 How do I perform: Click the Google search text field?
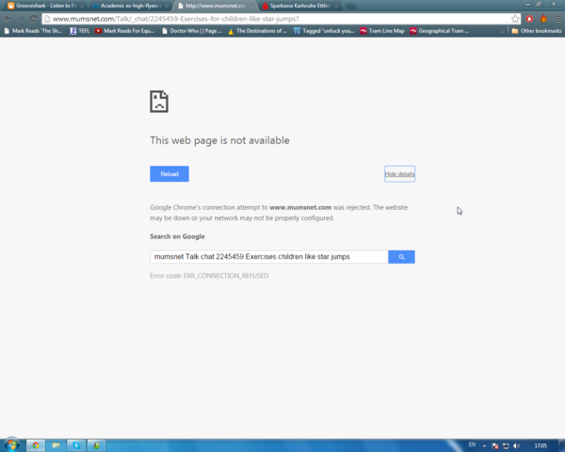[269, 257]
